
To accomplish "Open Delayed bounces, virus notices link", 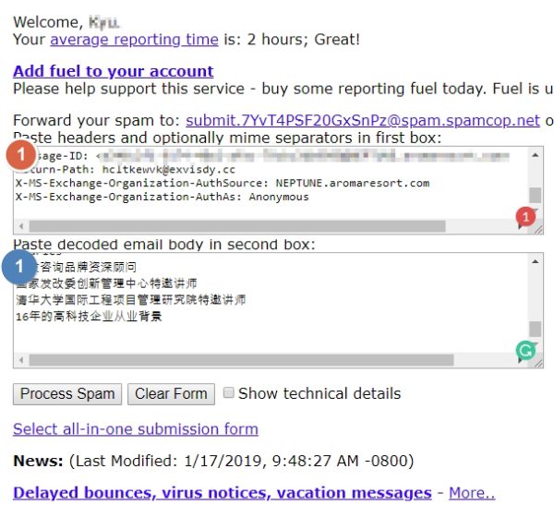I will click(222, 493).
